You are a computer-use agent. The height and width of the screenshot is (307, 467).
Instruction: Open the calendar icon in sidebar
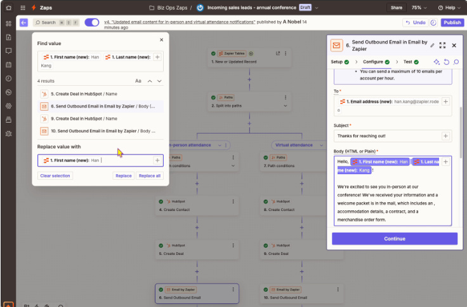9,64
